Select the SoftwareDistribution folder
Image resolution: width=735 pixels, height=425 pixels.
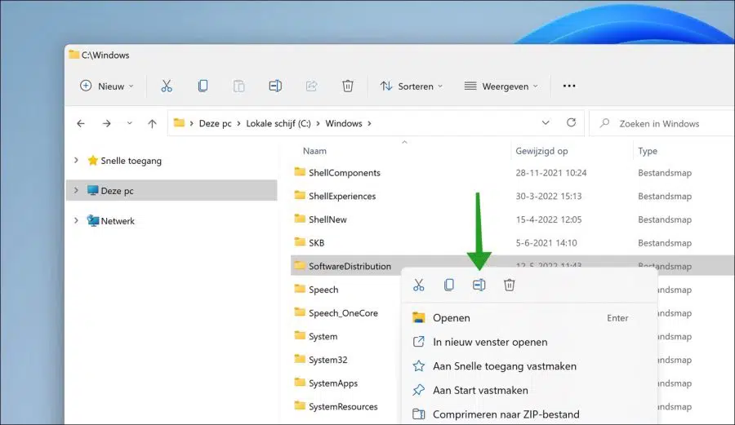click(x=350, y=266)
